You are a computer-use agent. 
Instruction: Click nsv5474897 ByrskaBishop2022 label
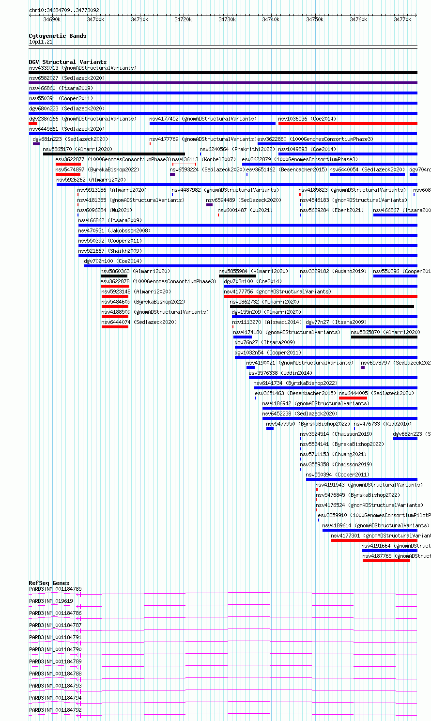[97, 169]
